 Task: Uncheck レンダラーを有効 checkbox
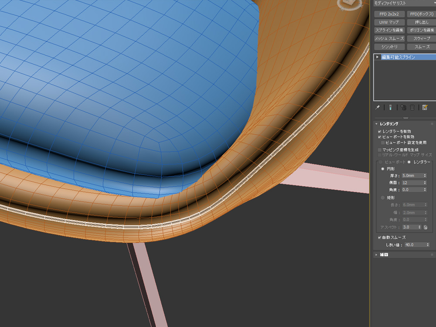click(380, 131)
